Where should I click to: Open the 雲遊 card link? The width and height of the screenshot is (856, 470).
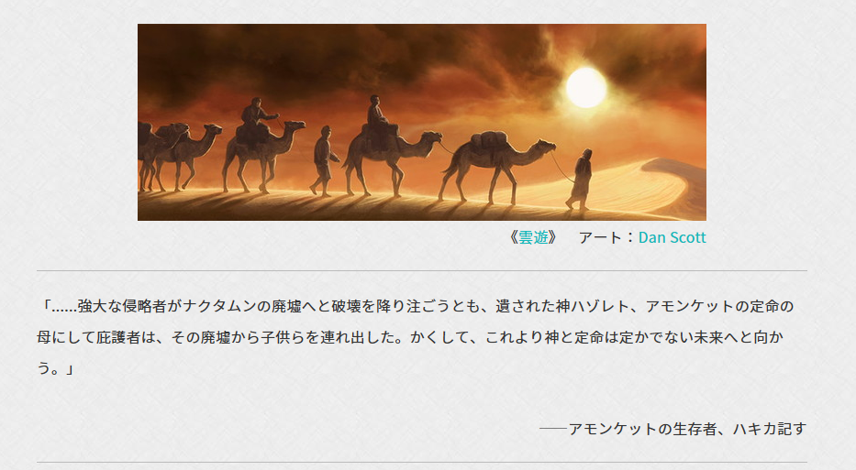(533, 237)
